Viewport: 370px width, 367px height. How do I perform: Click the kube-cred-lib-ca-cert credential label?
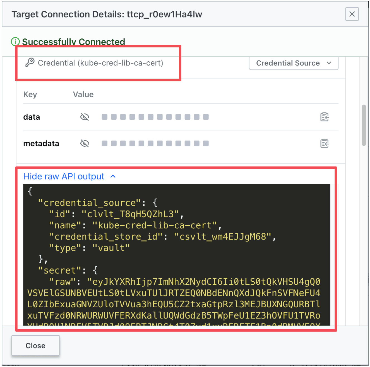pyautogui.click(x=100, y=63)
